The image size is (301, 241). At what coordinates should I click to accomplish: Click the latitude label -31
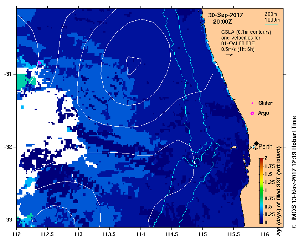tap(8, 74)
